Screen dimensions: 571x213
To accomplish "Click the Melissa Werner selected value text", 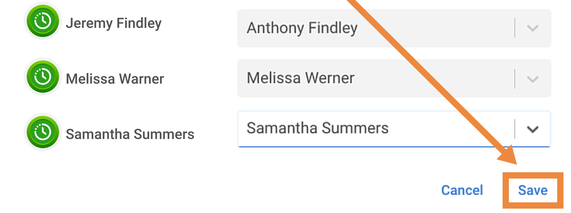I will coord(300,78).
